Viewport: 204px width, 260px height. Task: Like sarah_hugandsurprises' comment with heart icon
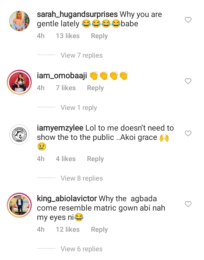tap(188, 20)
